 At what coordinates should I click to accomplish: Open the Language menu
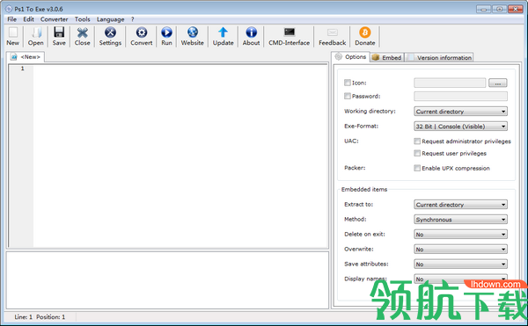pos(111,19)
